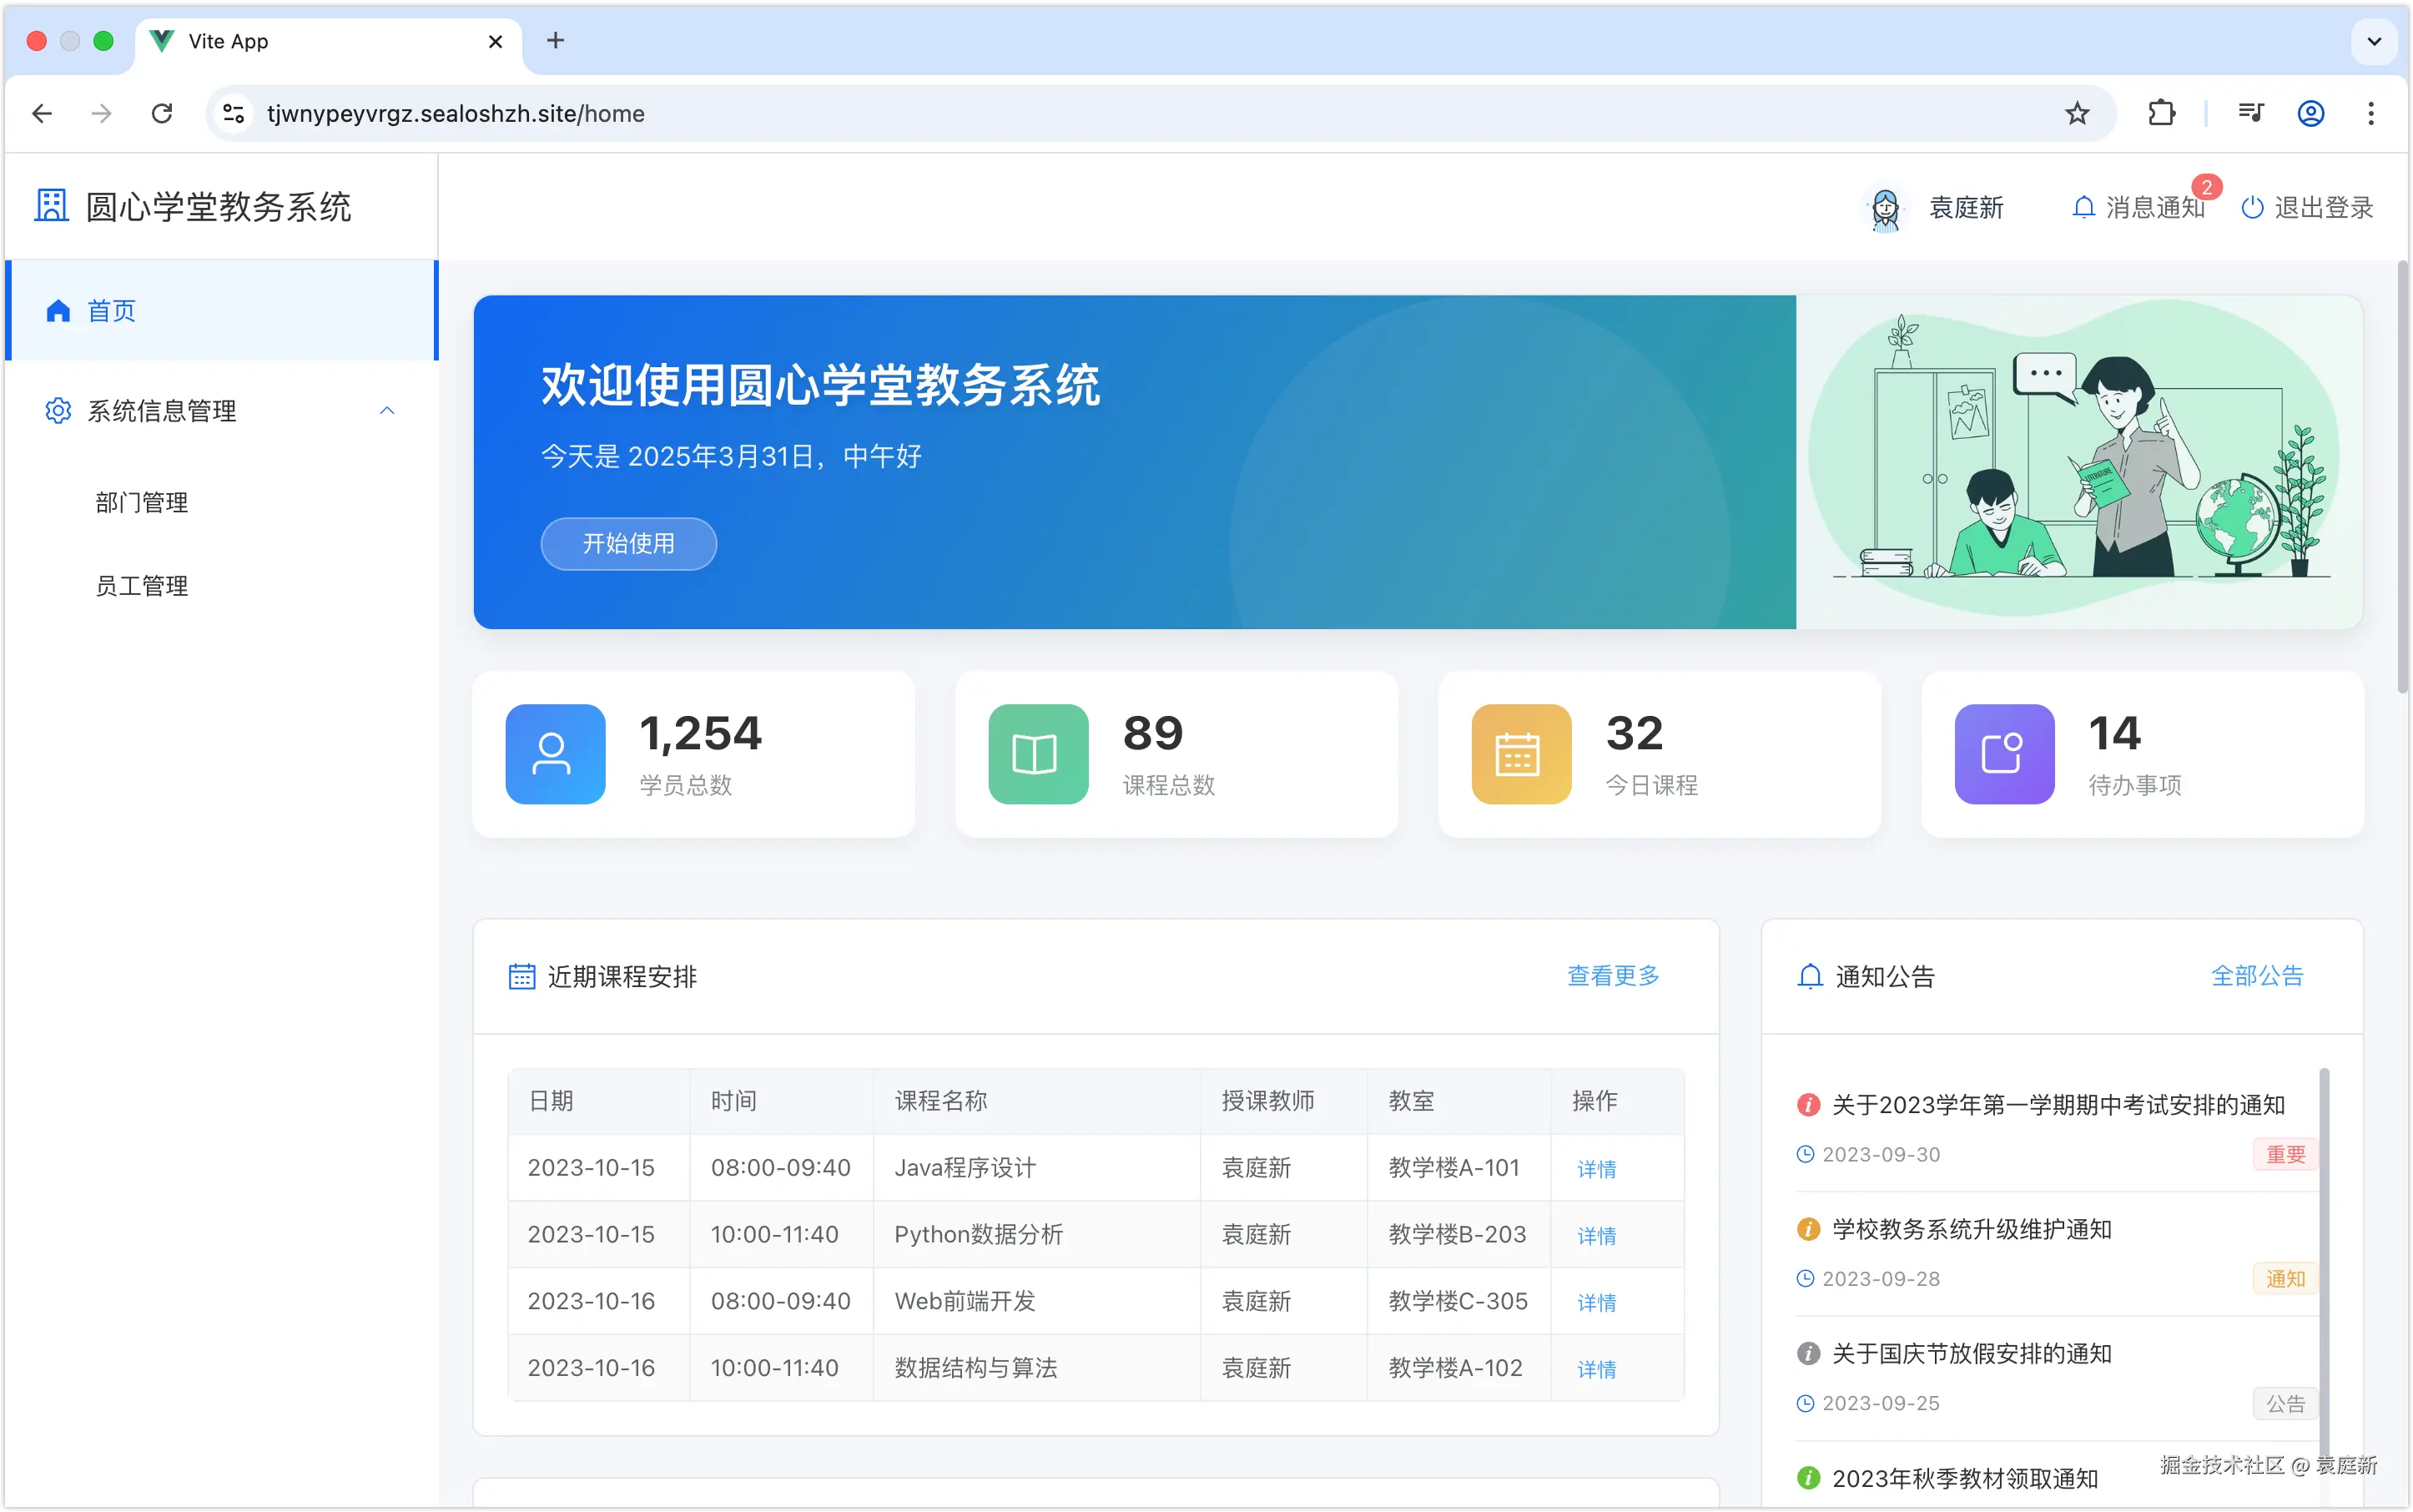Screen dimensions: 2413x1512
Task: Click the 查看更多 link for course schedule
Action: [x=1612, y=975]
